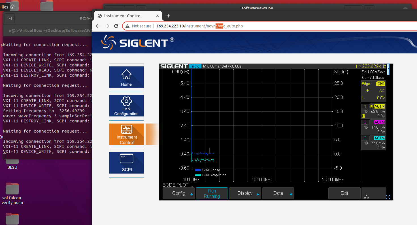Image resolution: width=417 pixels, height=225 pixels.
Task: Click the 6.40(dB) axis top label
Action: 180,72
